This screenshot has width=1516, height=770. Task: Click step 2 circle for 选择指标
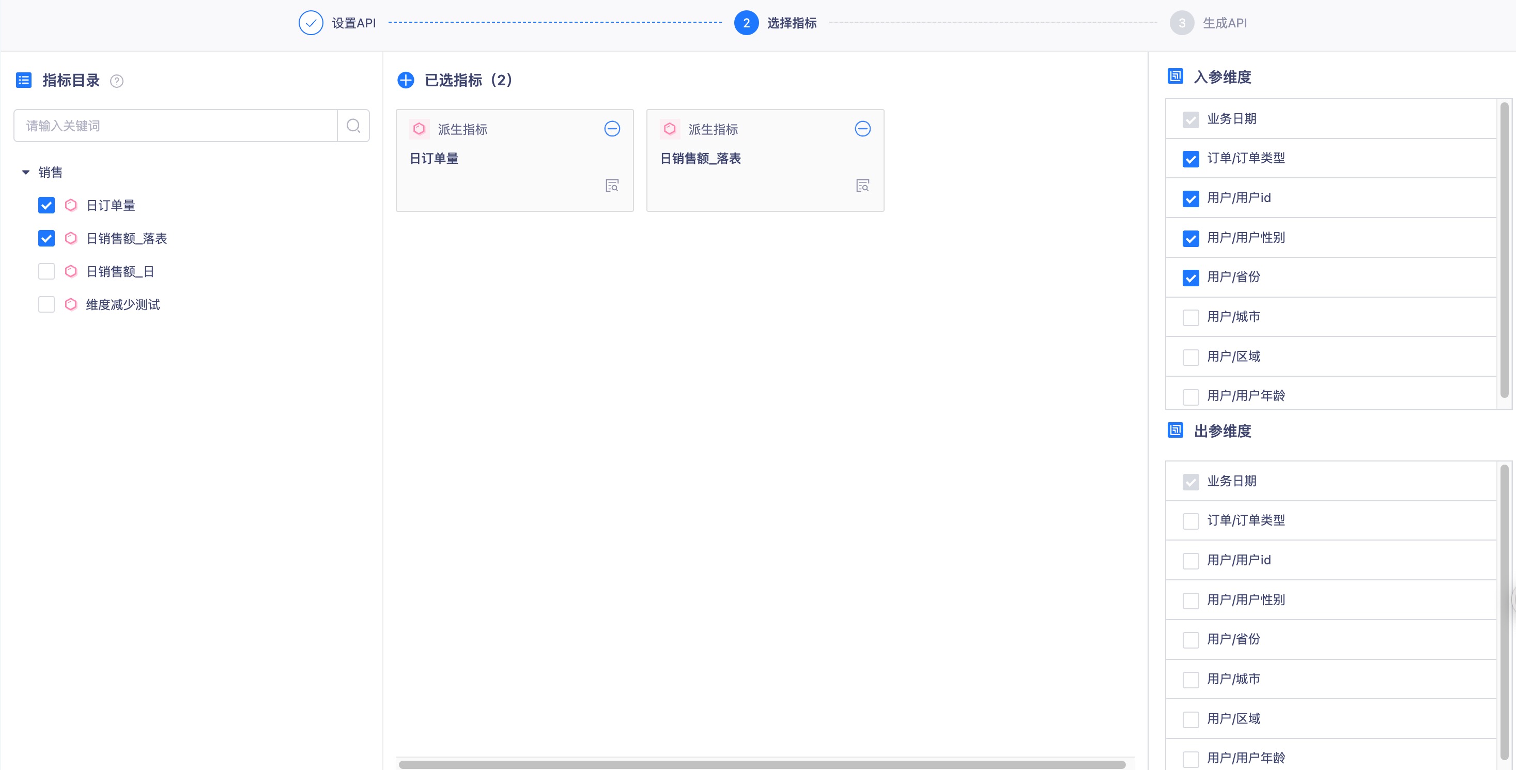[746, 23]
